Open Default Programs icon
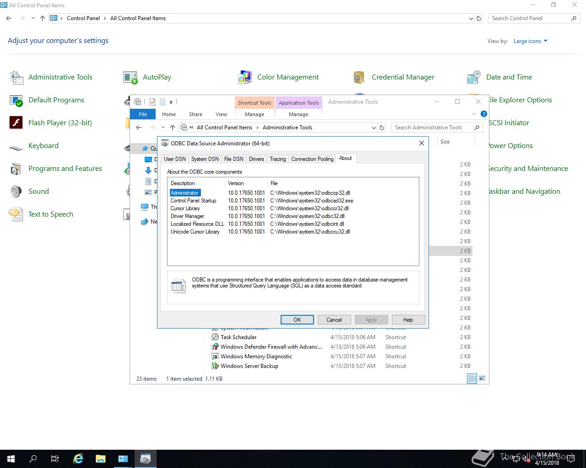 tap(16, 100)
